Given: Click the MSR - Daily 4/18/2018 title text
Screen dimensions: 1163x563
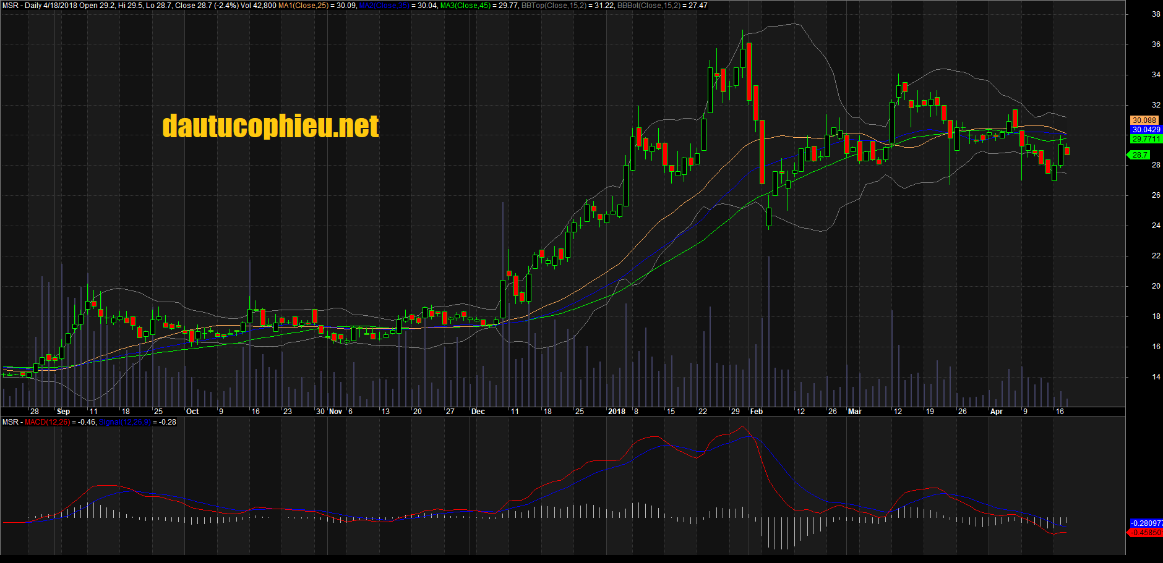Looking at the screenshot, I should click(40, 6).
